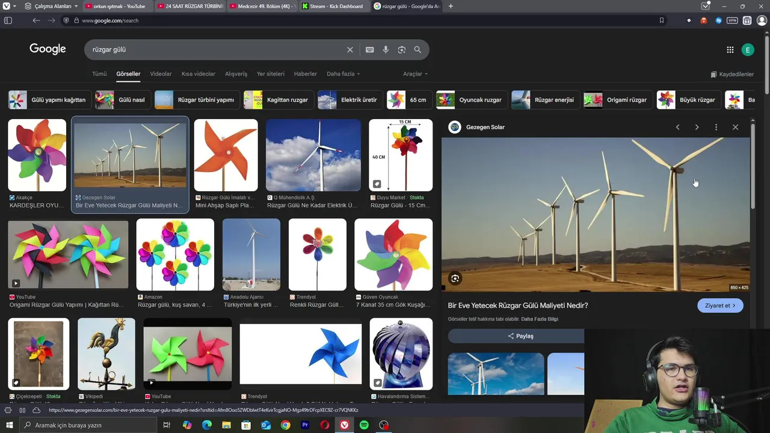The width and height of the screenshot is (770, 433).
Task: Select the Elektrik üretir filter chip
Action: (350, 100)
